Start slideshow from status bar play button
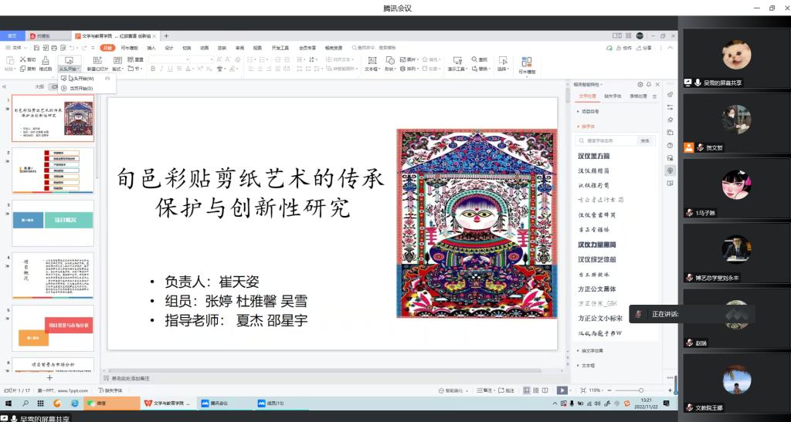Viewport: 791px width, 422px height. (562, 390)
